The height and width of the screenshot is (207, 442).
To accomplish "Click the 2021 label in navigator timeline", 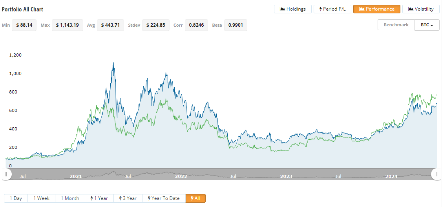I will coord(75,176).
